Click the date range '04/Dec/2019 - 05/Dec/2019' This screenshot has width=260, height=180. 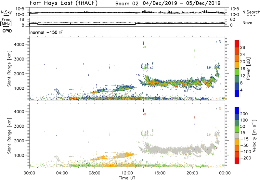[182, 3]
